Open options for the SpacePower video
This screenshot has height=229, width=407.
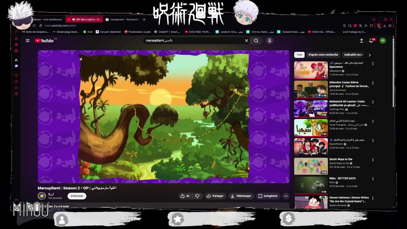point(373,141)
